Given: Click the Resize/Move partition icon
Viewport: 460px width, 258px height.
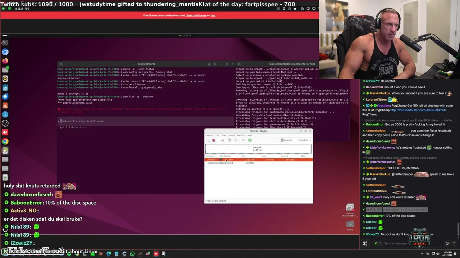Looking at the screenshot, I should click(x=222, y=140).
